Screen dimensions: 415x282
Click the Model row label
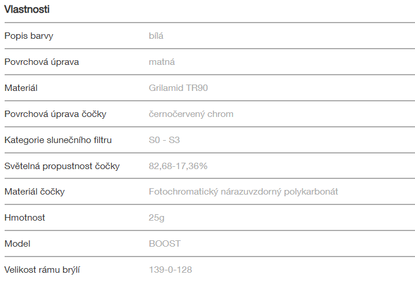point(17,244)
